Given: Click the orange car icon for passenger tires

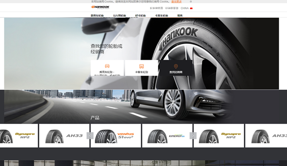Looking at the screenshot, I should [x=107, y=66].
